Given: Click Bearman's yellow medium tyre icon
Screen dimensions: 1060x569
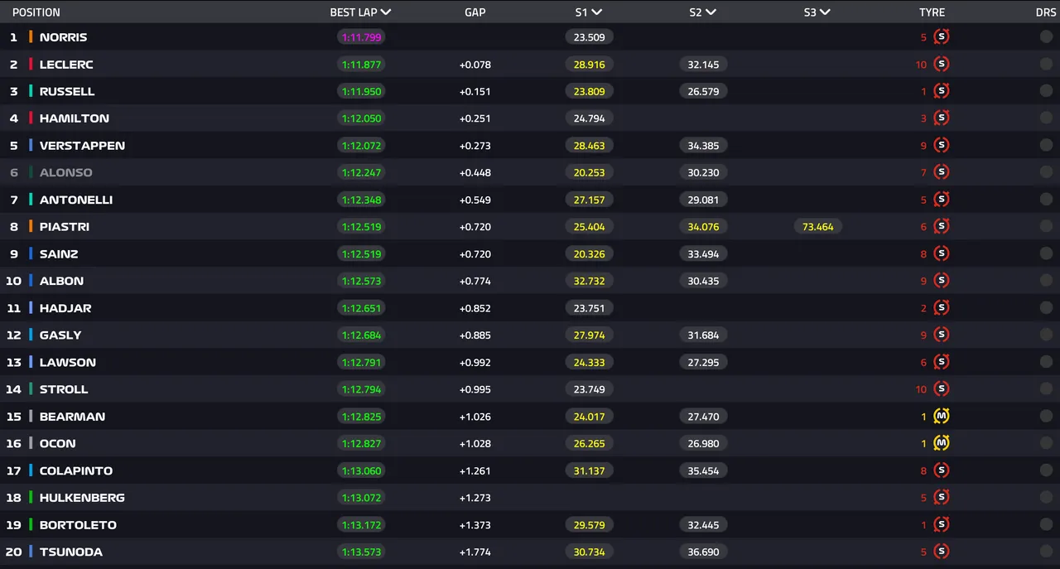Looking at the screenshot, I should pos(941,416).
